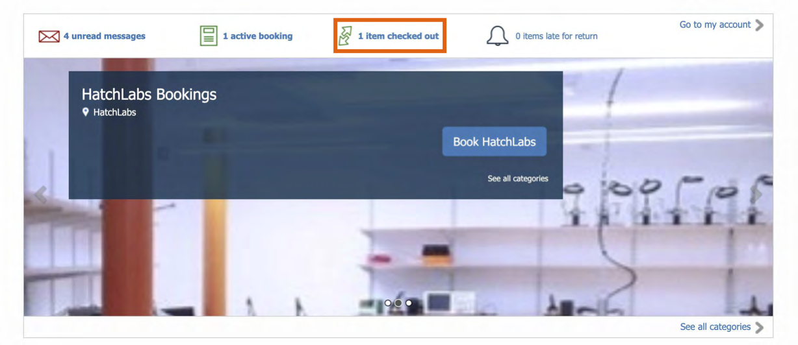Click the checked out items arrows icon

(344, 36)
